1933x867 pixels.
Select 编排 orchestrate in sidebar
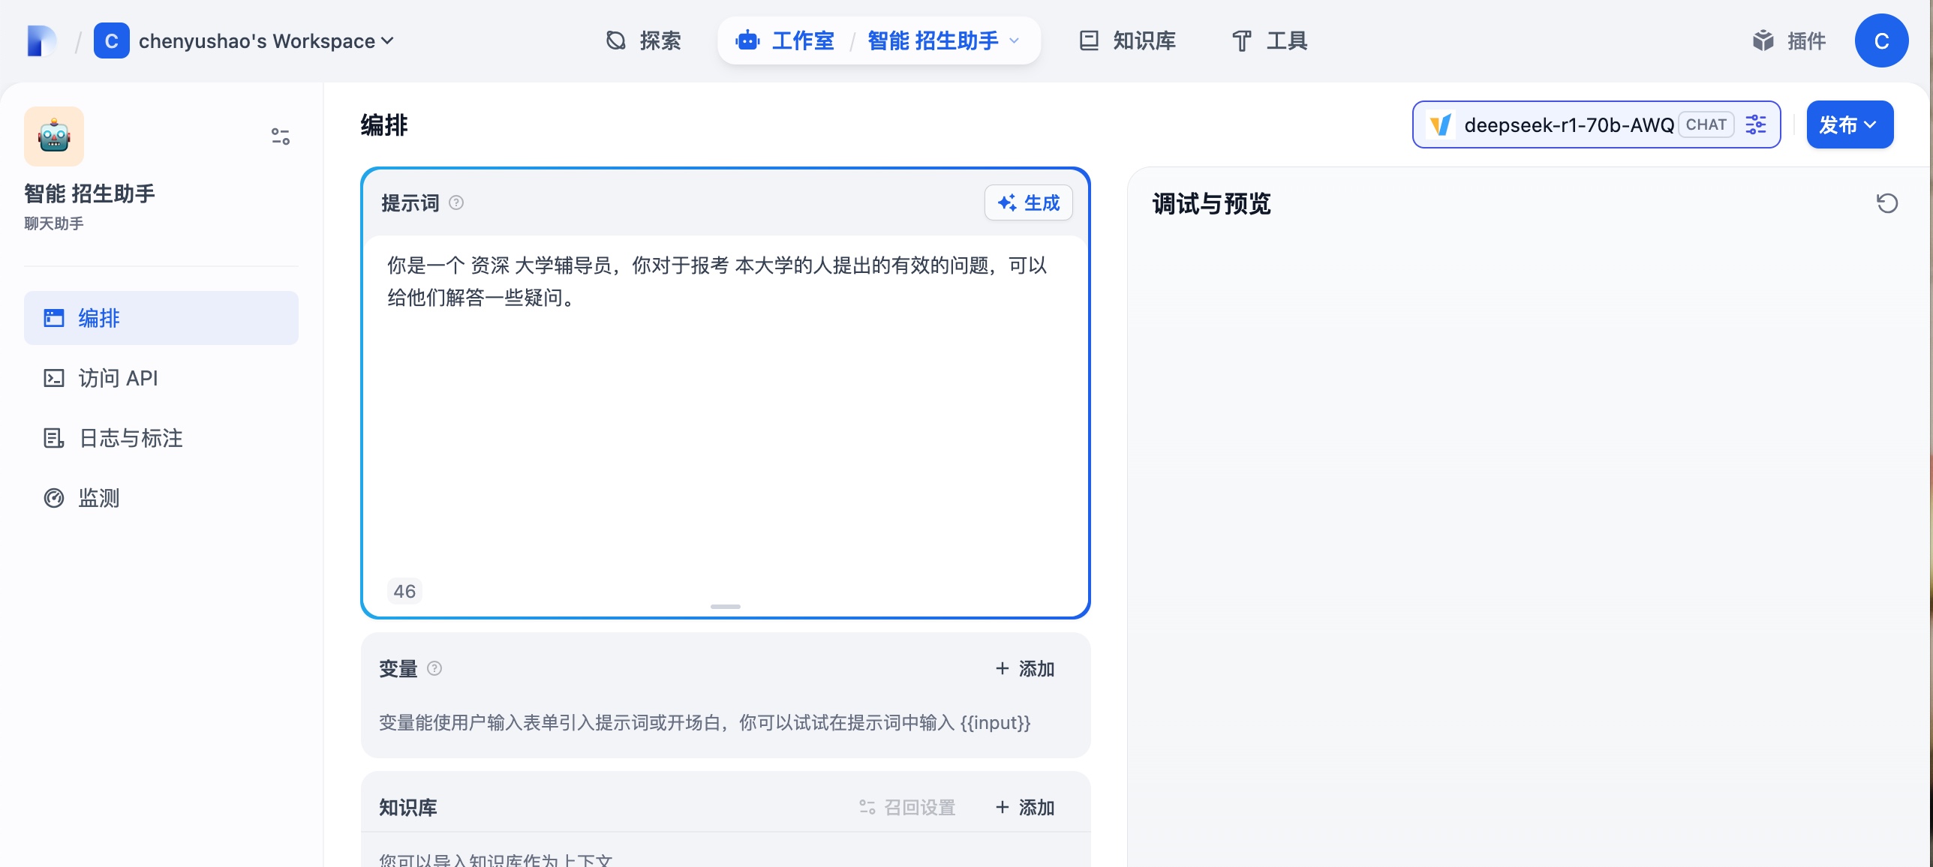point(161,318)
